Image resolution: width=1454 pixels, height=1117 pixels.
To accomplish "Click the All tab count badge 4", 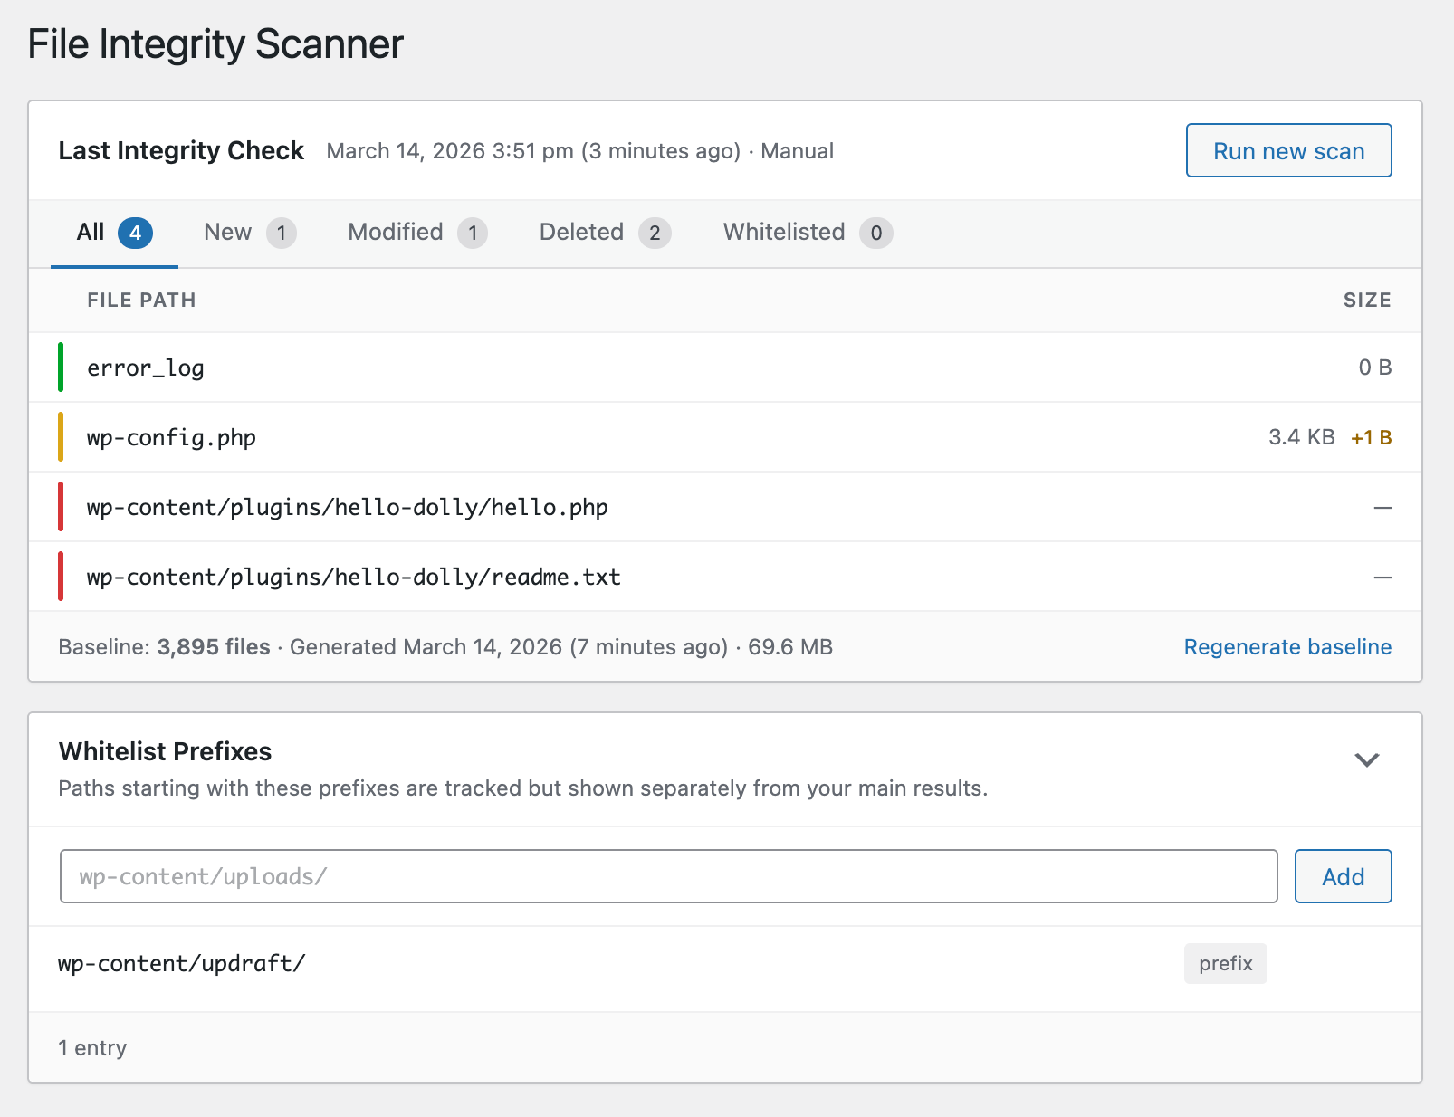I will pyautogui.click(x=135, y=233).
